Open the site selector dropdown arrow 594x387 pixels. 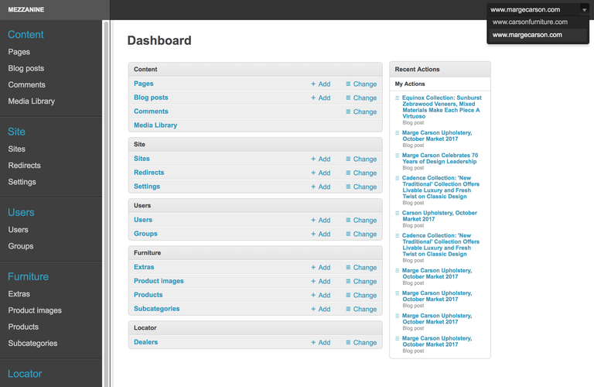click(x=584, y=9)
